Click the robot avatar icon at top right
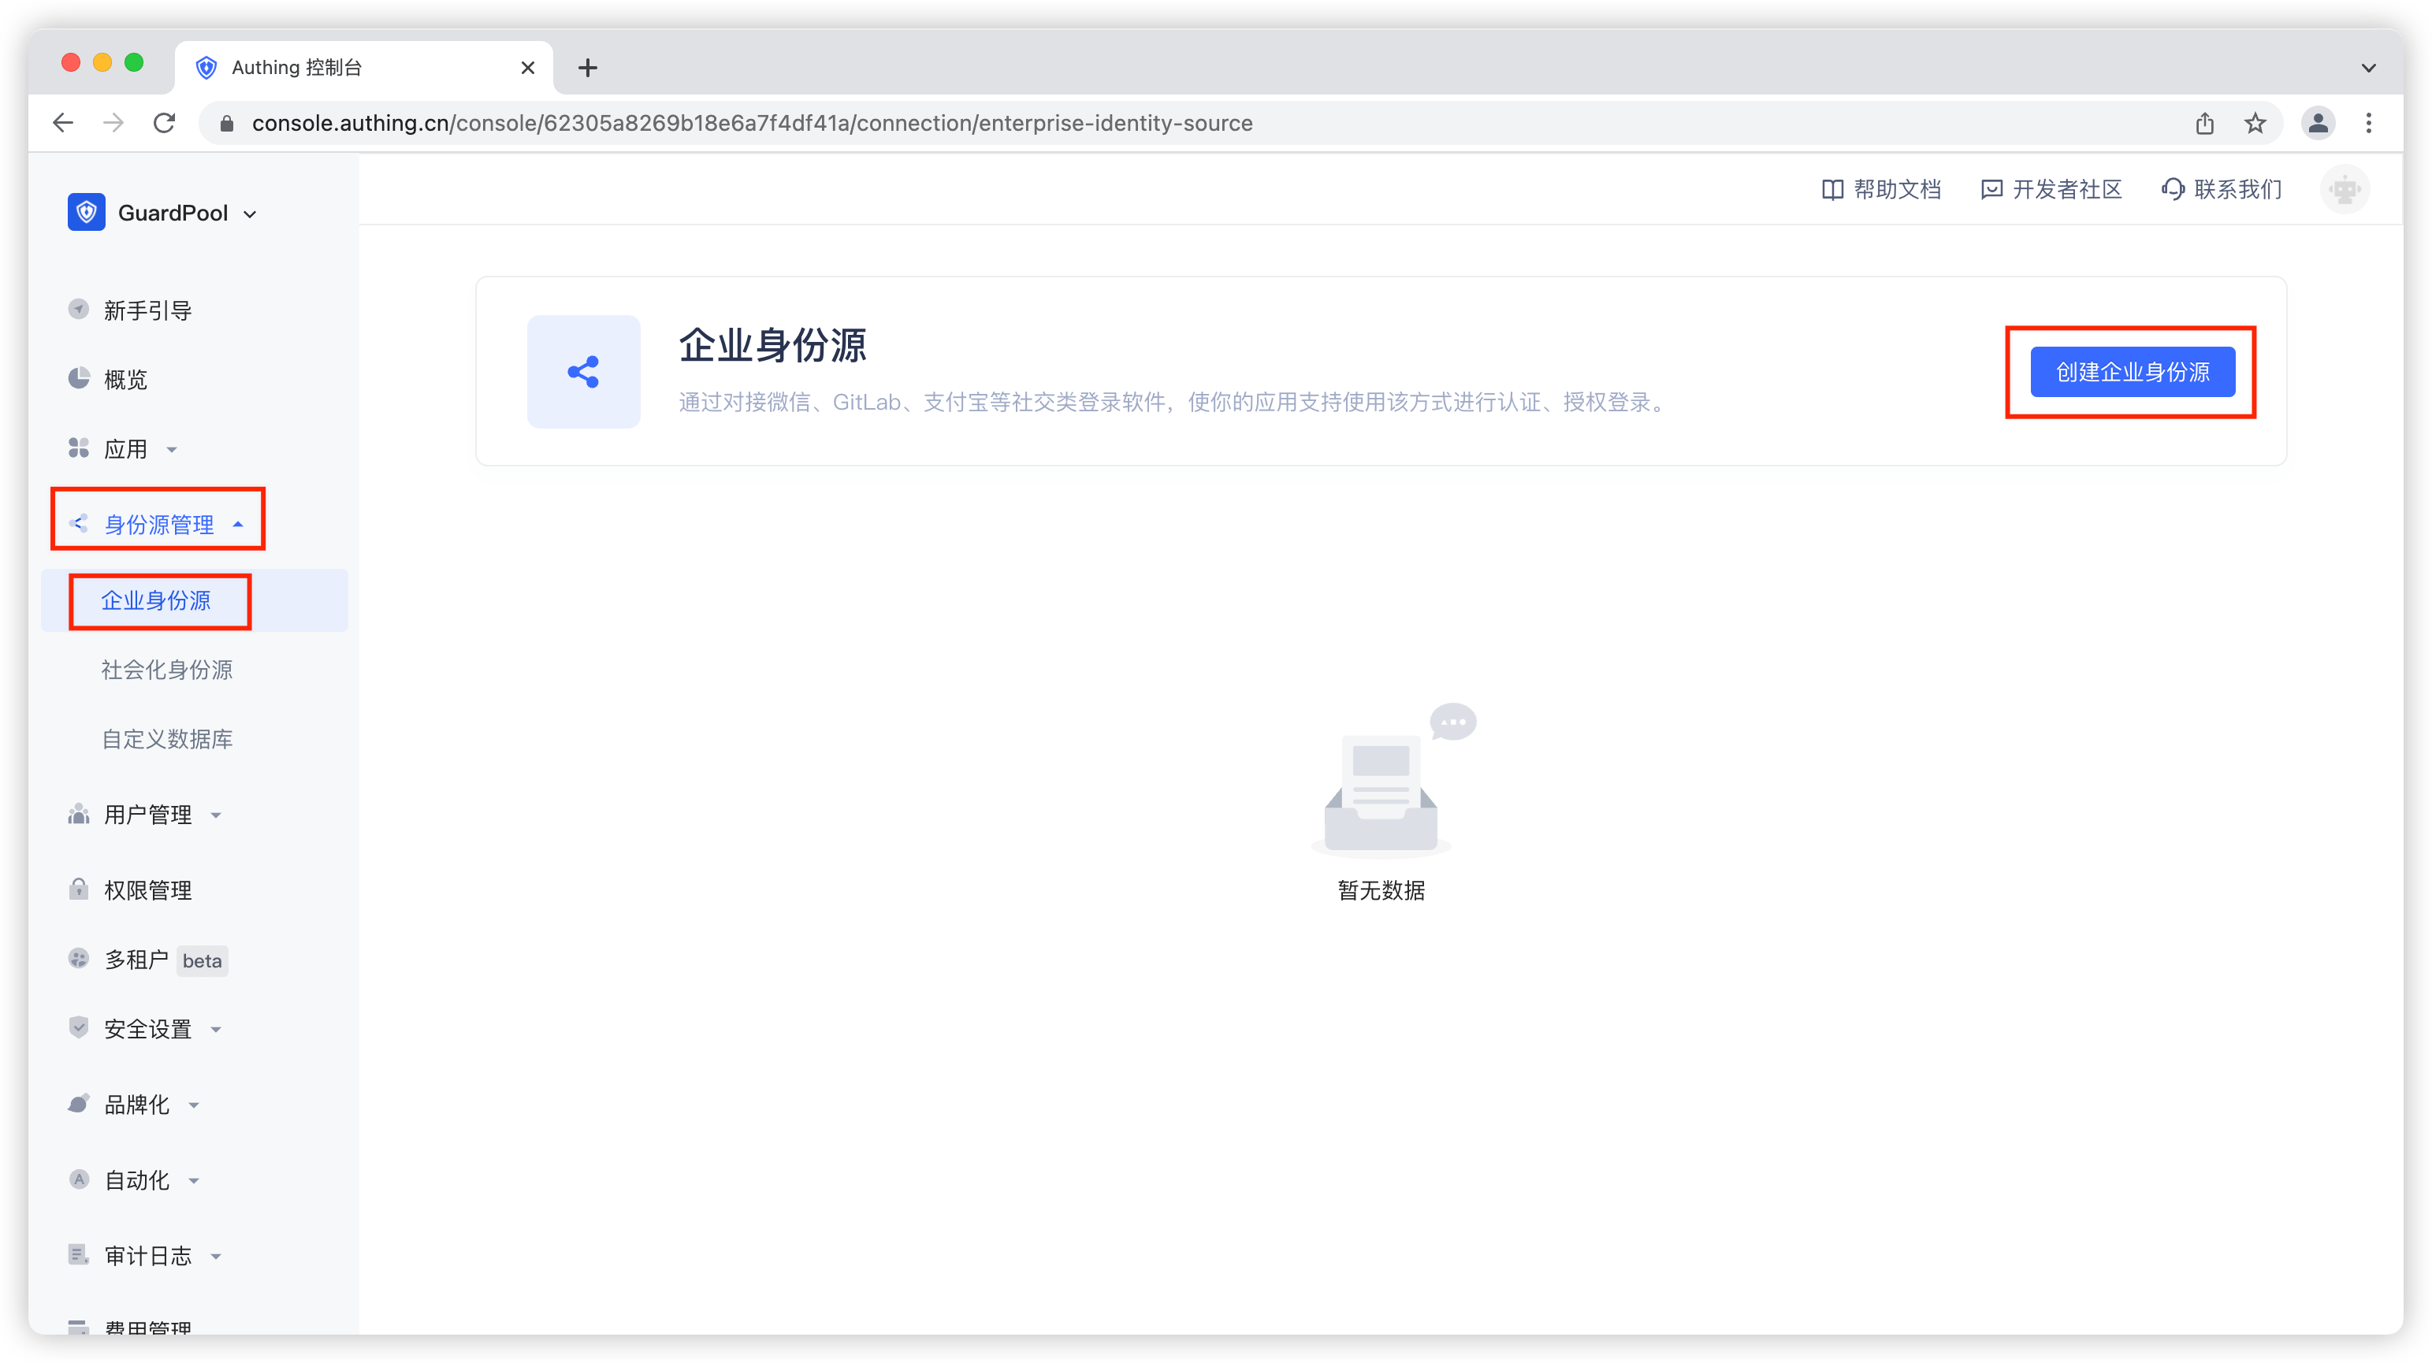 click(2345, 190)
